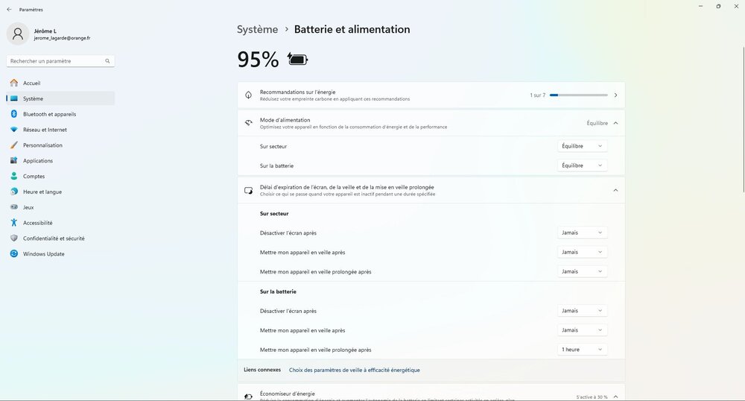Click the back arrow in title bar
This screenshot has width=745, height=401.
pos(9,10)
